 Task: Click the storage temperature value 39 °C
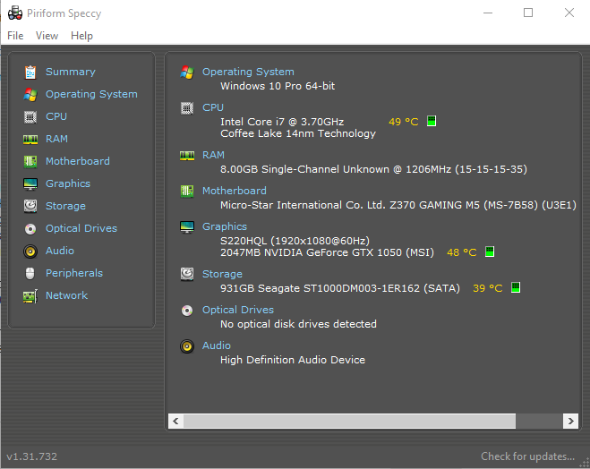click(x=488, y=288)
